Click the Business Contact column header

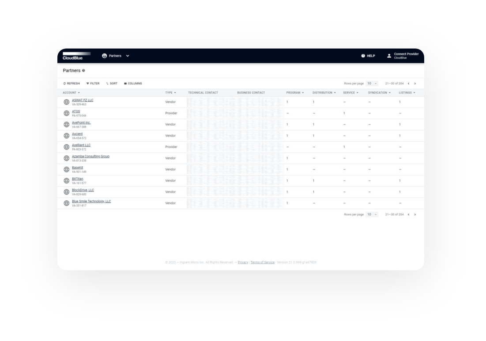click(x=251, y=93)
